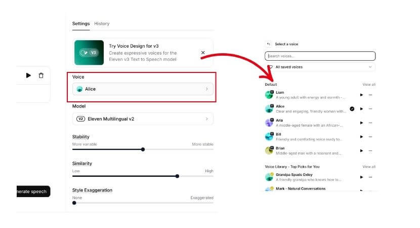Preview the Liam voice
The width and height of the screenshot is (420, 228).
point(361,95)
